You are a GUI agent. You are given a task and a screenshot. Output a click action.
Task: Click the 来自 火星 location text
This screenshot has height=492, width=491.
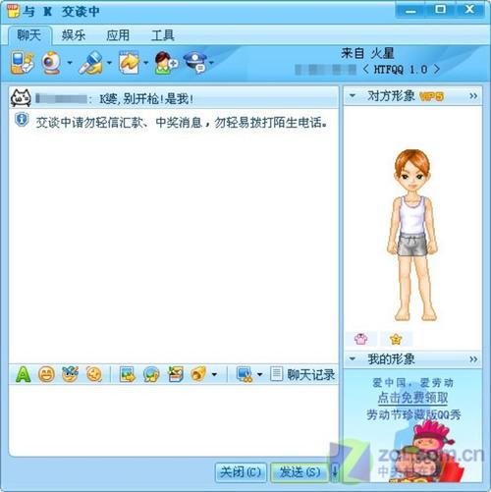click(367, 53)
